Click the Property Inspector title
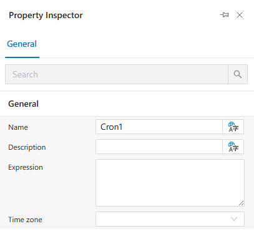The width and height of the screenshot is (254, 244). [x=46, y=16]
